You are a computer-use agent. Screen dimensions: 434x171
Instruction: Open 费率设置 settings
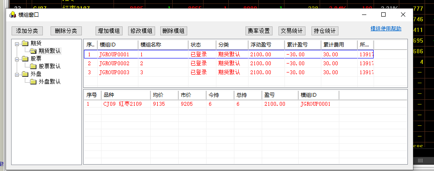[259, 31]
